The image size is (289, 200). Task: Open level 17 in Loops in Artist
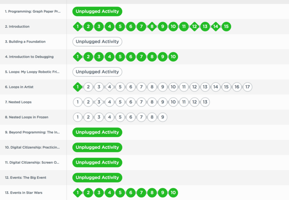[247, 87]
